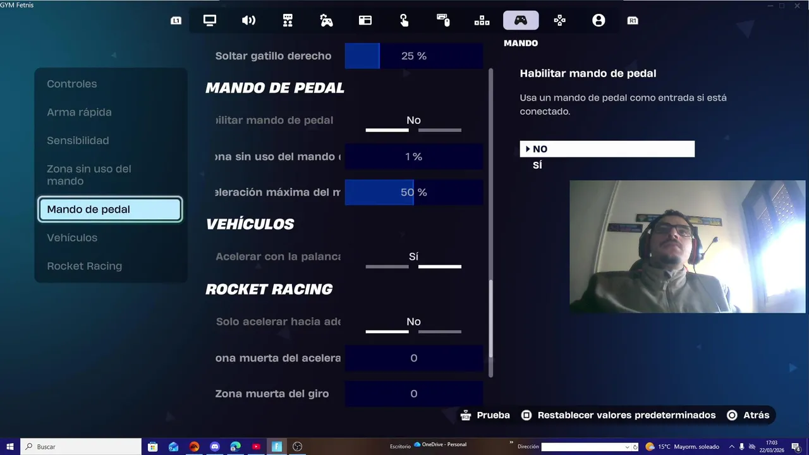This screenshot has height=455, width=809.
Task: Open the Keyboard key-bindings tab
Action: tap(482, 20)
